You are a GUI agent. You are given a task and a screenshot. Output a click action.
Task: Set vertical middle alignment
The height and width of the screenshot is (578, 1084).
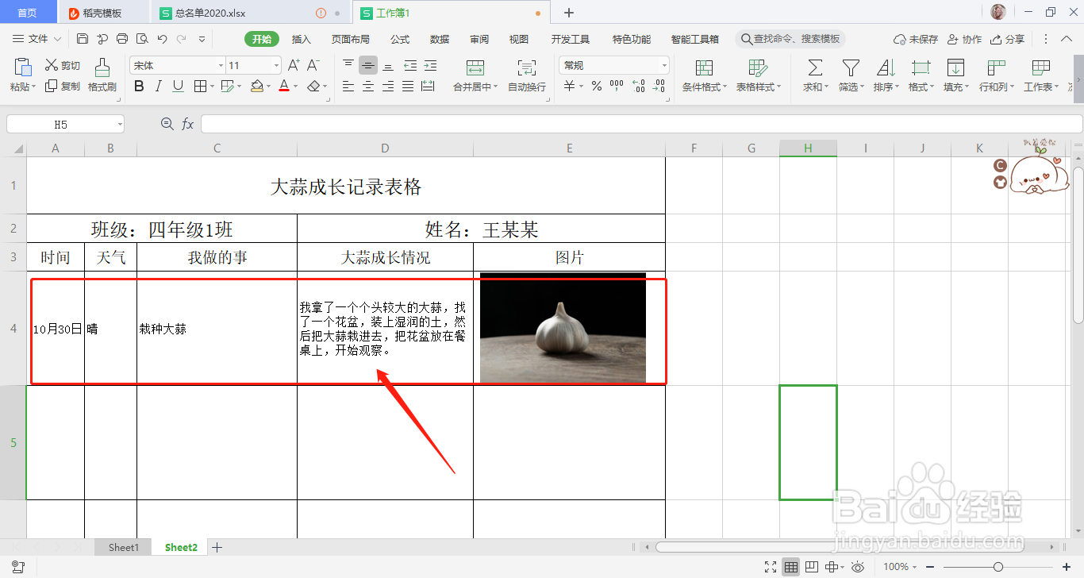point(368,65)
